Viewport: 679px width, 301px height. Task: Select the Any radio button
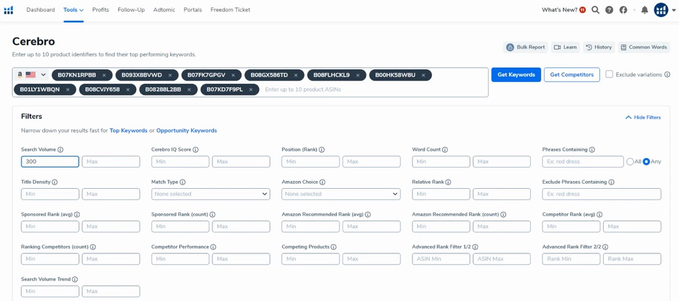coord(647,161)
